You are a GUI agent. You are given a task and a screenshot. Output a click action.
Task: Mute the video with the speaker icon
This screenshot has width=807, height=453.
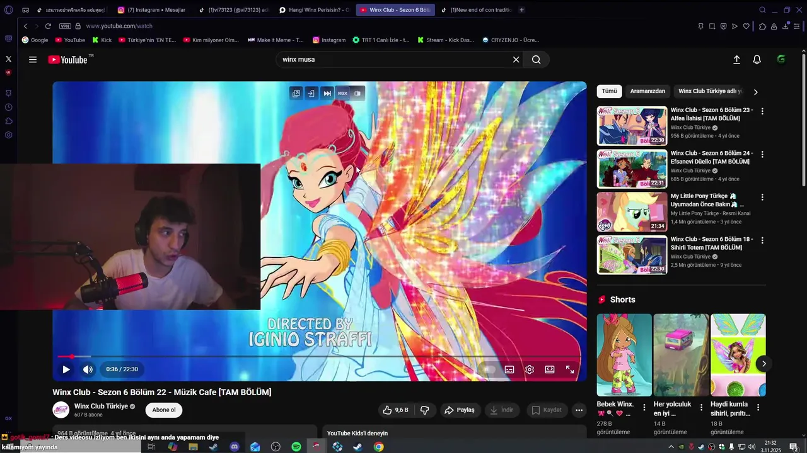point(88,369)
